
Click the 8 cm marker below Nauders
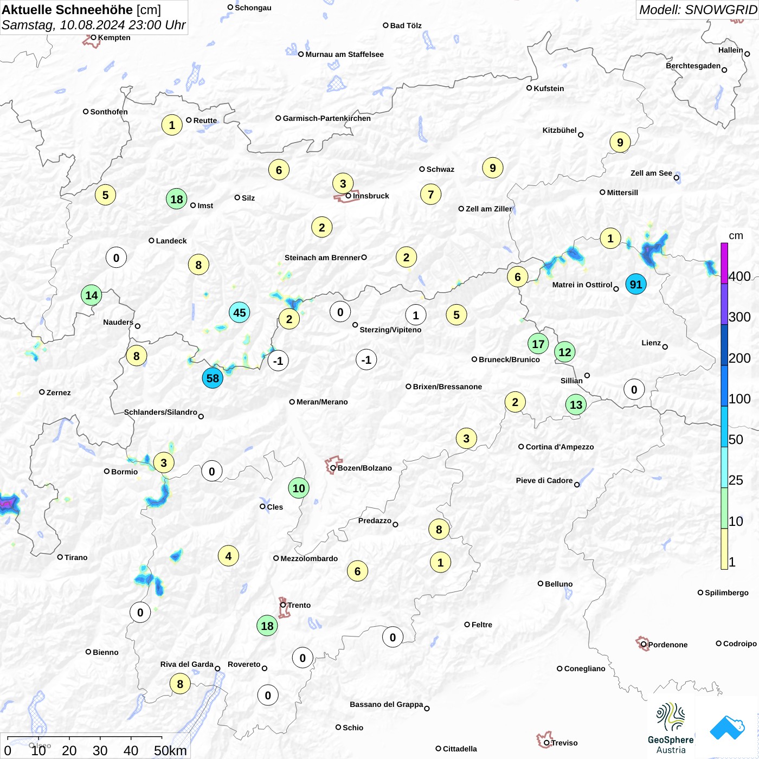pos(137,356)
